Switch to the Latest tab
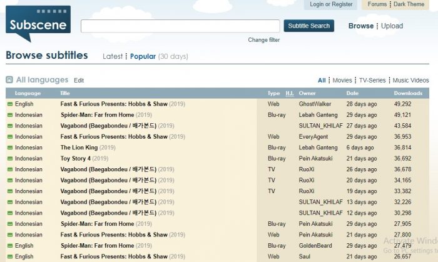The width and height of the screenshot is (438, 262). pyautogui.click(x=113, y=56)
